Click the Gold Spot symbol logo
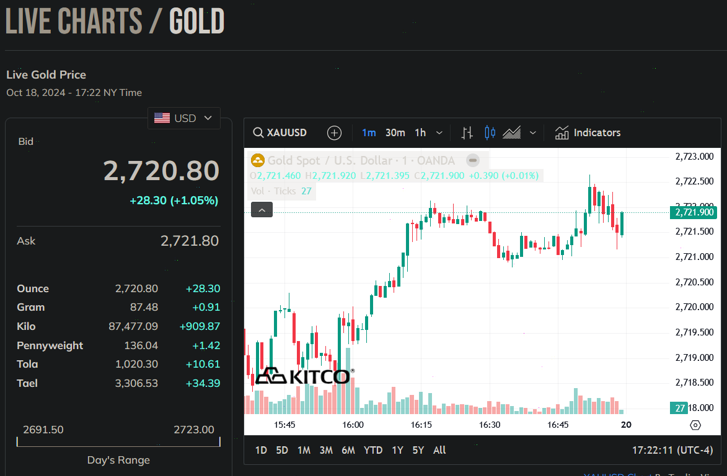The image size is (727, 476). pyautogui.click(x=257, y=160)
